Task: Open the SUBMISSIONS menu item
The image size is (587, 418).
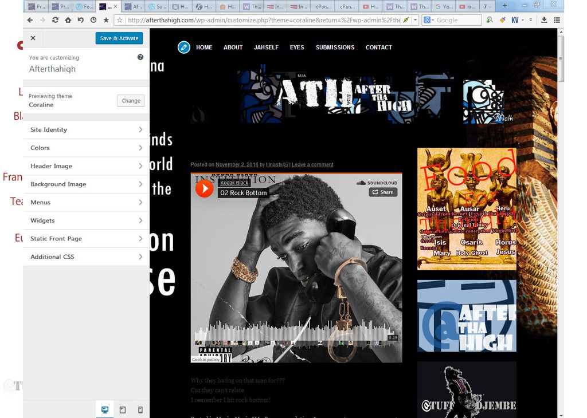Action: click(x=335, y=48)
